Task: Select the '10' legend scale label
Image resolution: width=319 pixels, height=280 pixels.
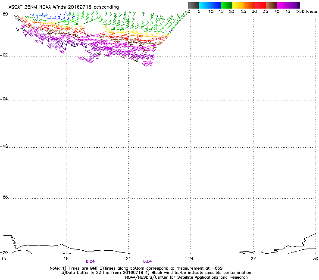Action: pos(211,12)
